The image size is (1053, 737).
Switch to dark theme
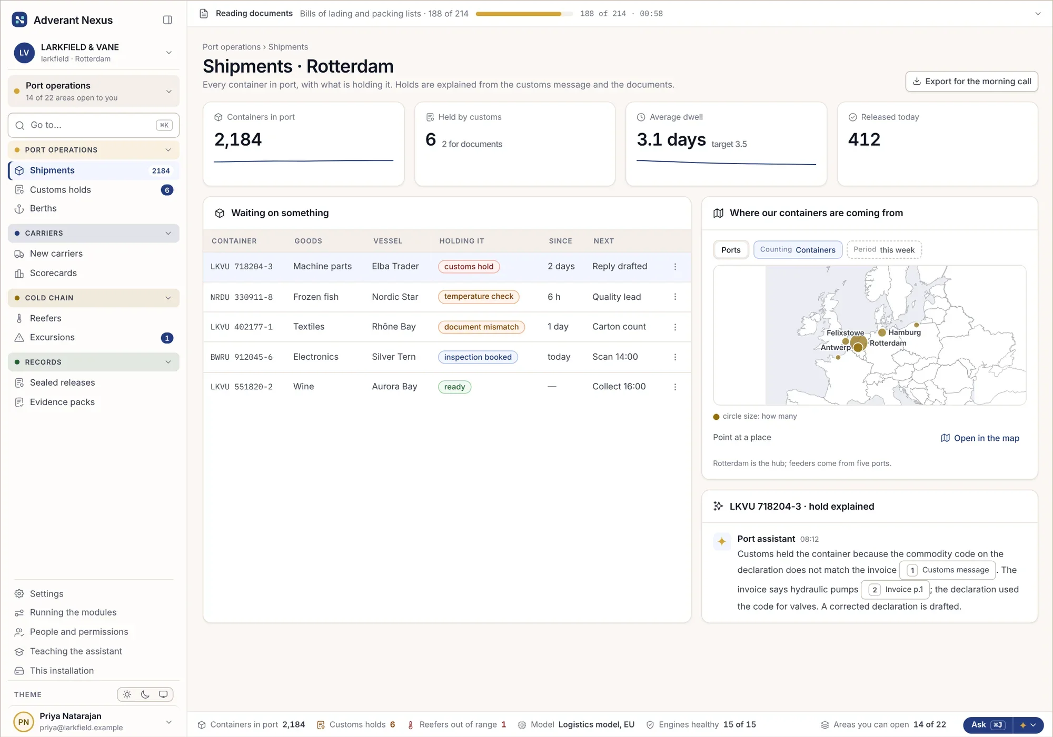[145, 695]
